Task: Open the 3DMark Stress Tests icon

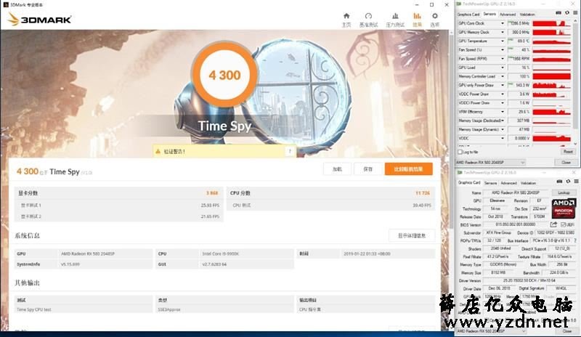Action: pyautogui.click(x=395, y=16)
